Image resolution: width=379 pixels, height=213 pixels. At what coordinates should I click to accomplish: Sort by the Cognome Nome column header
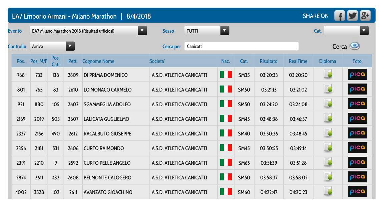tap(98, 61)
